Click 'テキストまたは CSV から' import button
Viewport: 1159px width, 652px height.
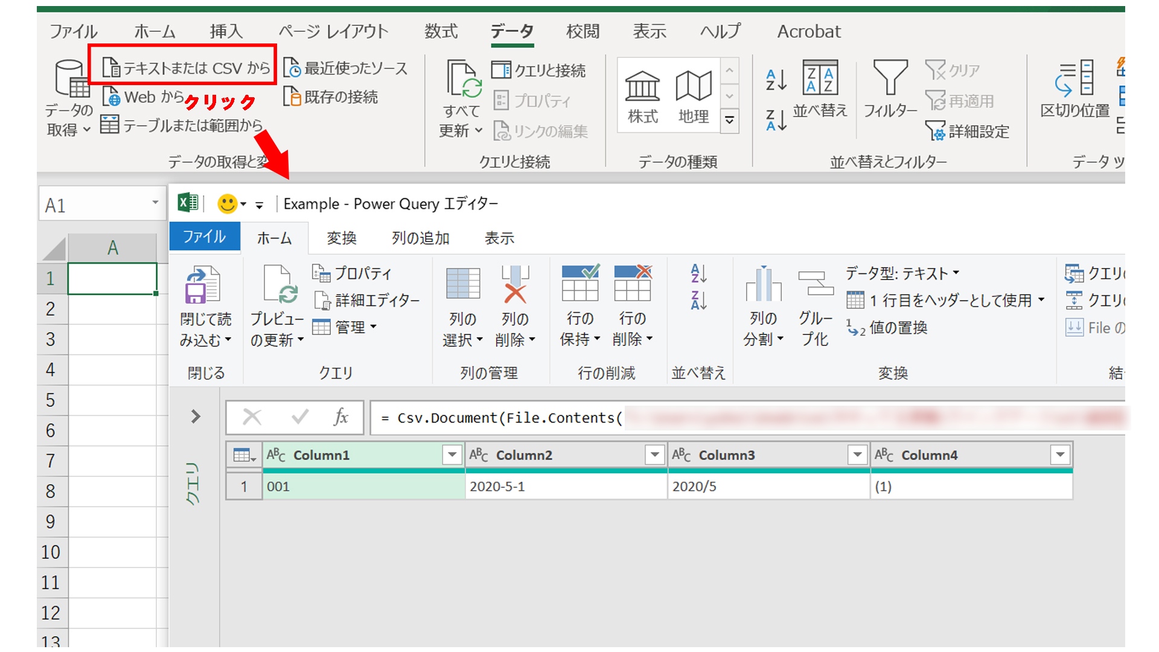[186, 68]
